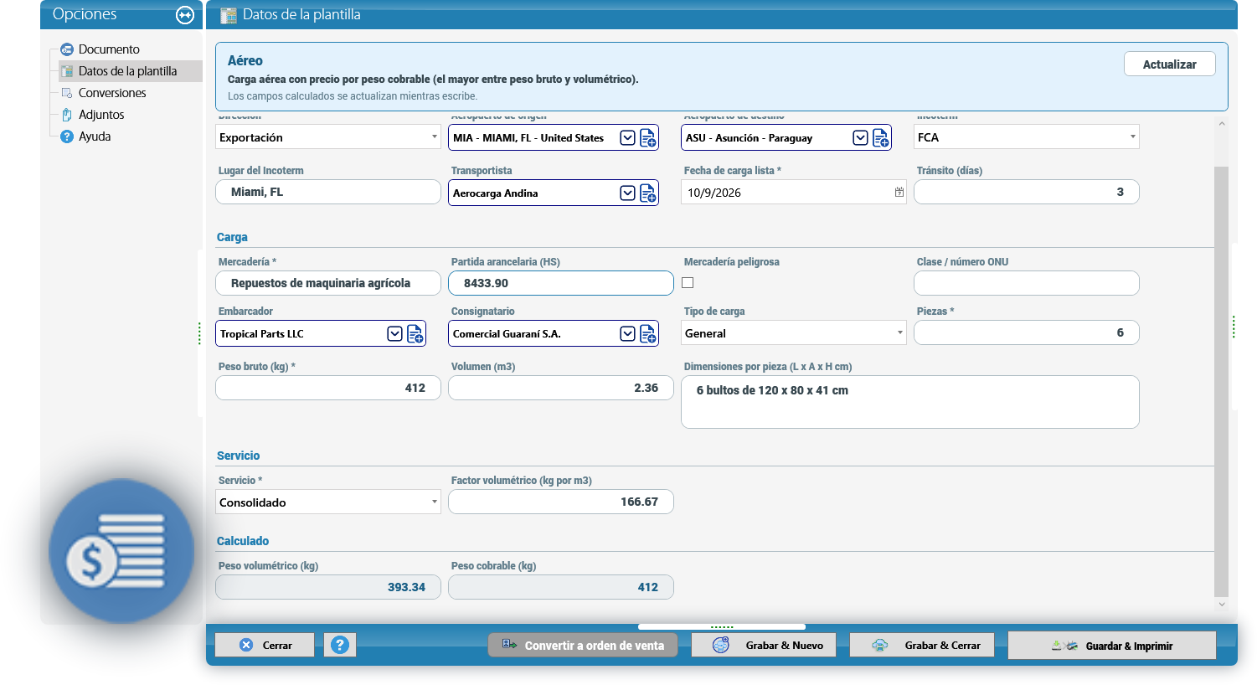This screenshot has height=685, width=1257.
Task: Open Documento section in Opciones
Action: (109, 49)
